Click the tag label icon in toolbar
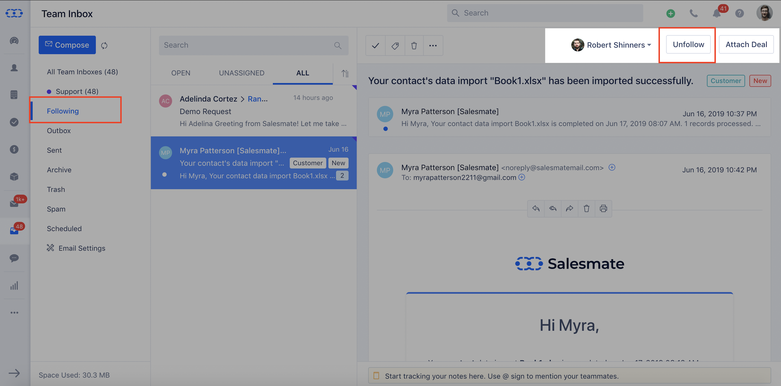The height and width of the screenshot is (386, 781). 395,45
